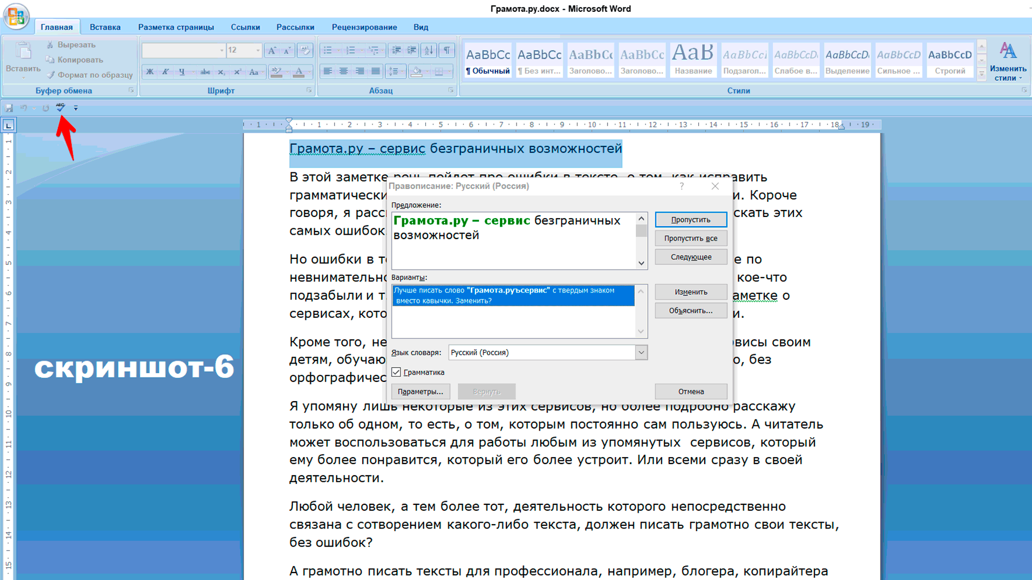The width and height of the screenshot is (1032, 580).
Task: Click the ruler tab-stop selector (L) box
Action: coord(9,126)
